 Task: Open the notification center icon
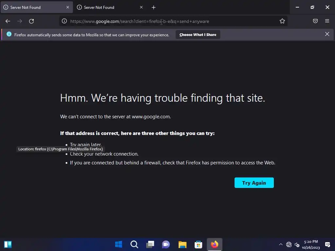[x=327, y=244]
